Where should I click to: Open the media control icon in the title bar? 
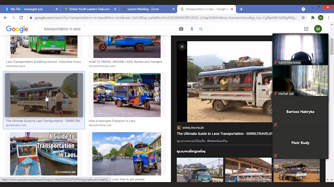pos(303,9)
